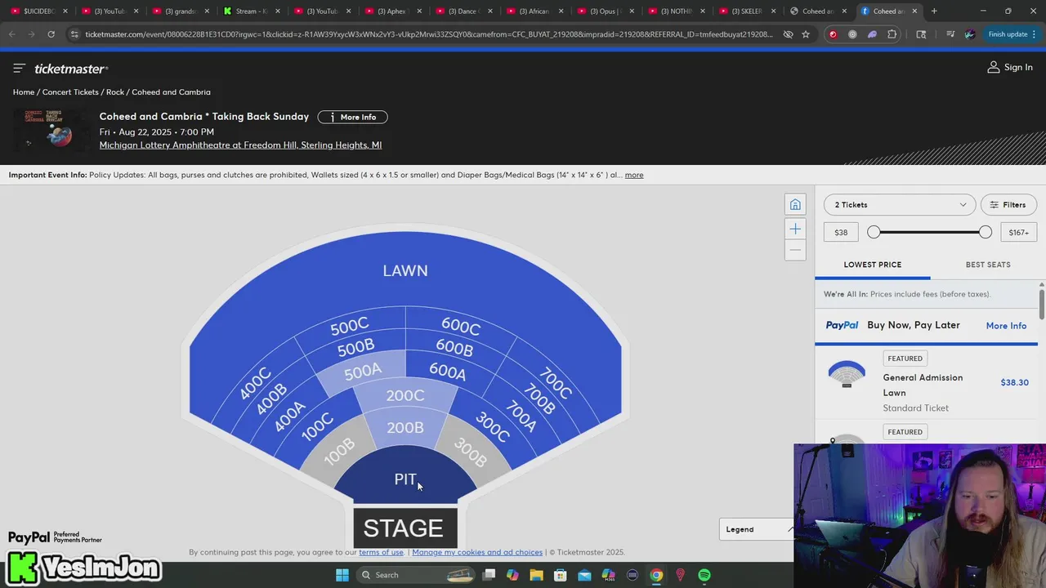Open File Explorer from the taskbar
This screenshot has height=588, width=1046.
tap(536, 575)
